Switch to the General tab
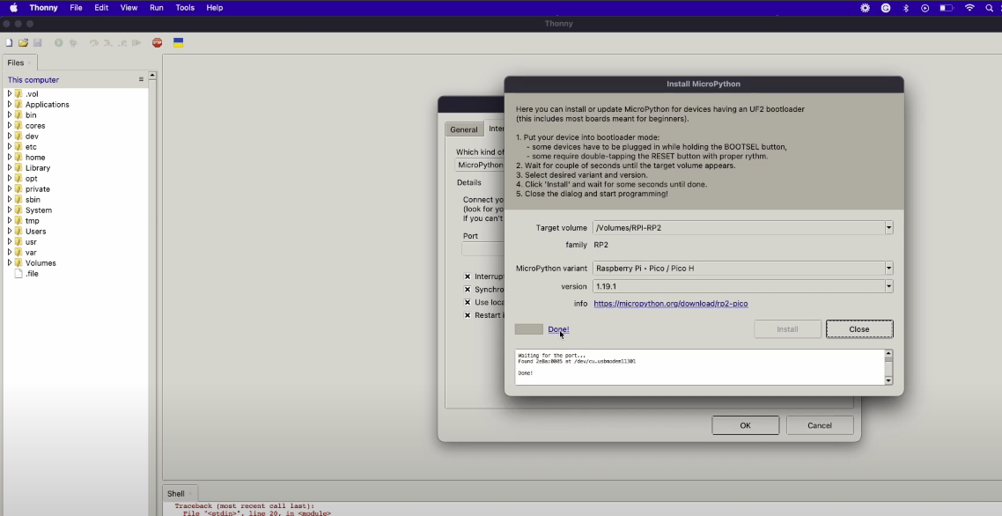Screen dimensions: 1002x516 (x=464, y=129)
